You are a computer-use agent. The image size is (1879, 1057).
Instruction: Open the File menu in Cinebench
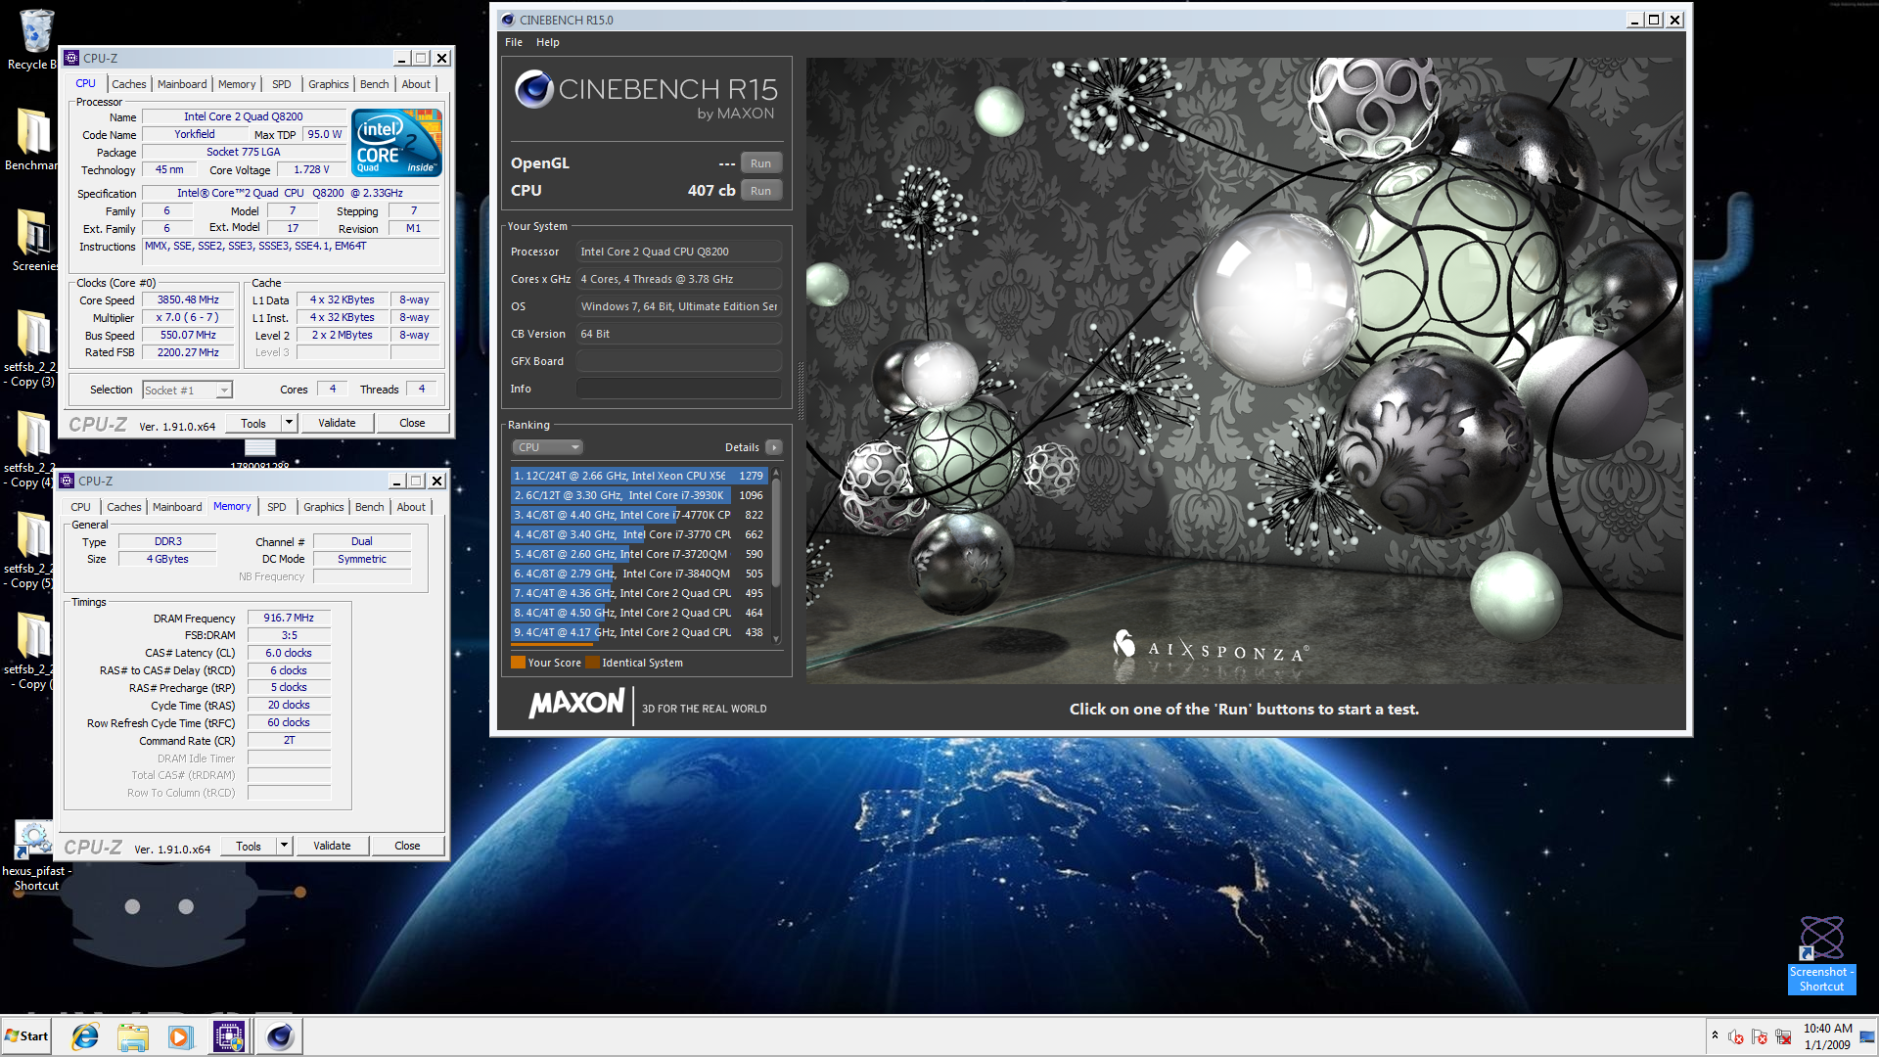514,42
